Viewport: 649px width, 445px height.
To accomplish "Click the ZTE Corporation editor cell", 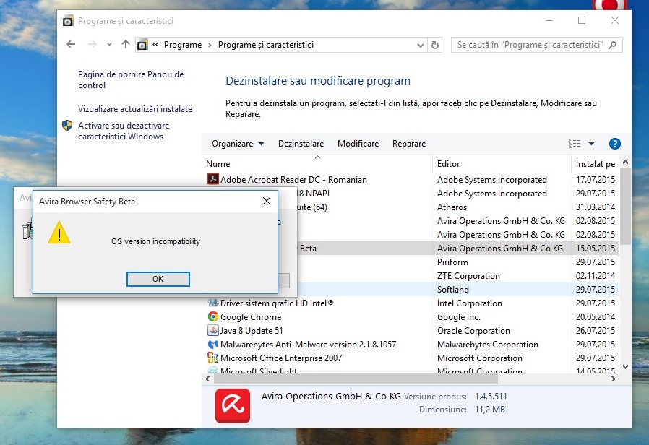I will [468, 275].
